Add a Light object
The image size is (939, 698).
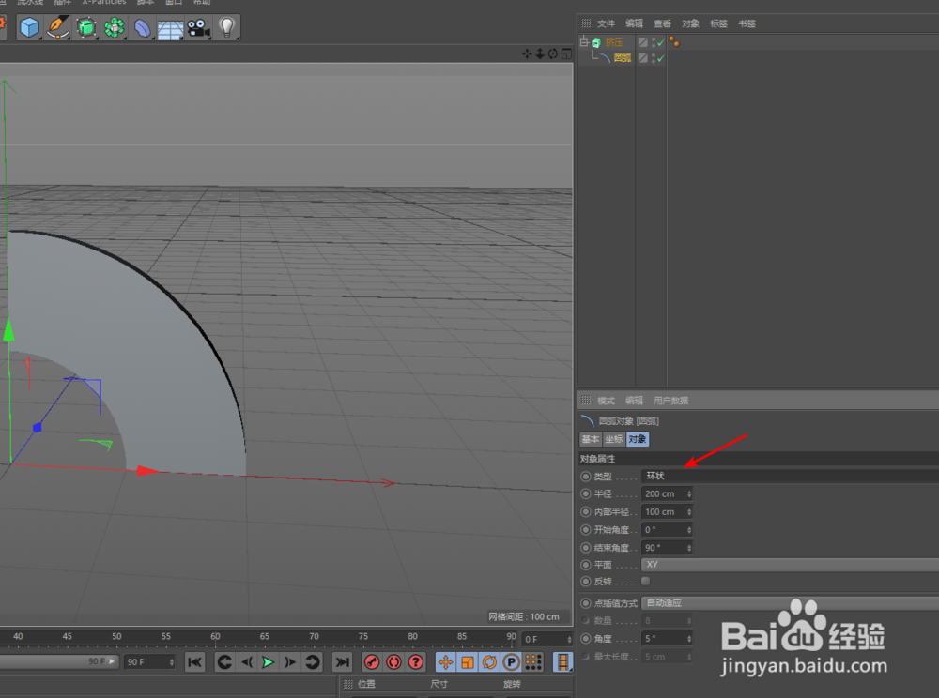coord(227,27)
